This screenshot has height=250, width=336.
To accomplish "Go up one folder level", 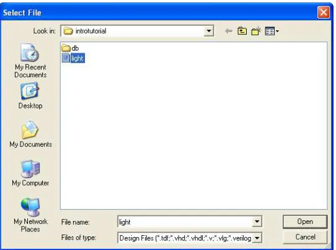I will coord(242,31).
